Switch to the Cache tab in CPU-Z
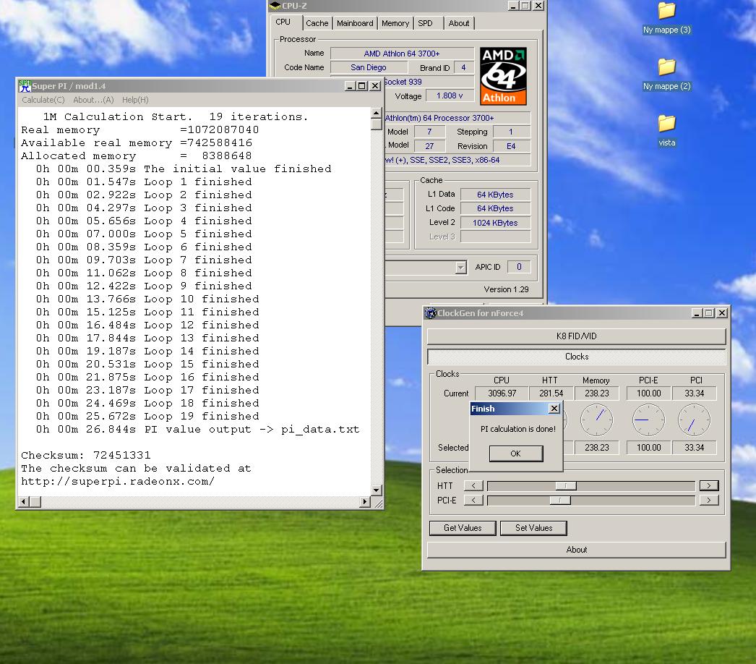This screenshot has width=756, height=664. coord(317,23)
